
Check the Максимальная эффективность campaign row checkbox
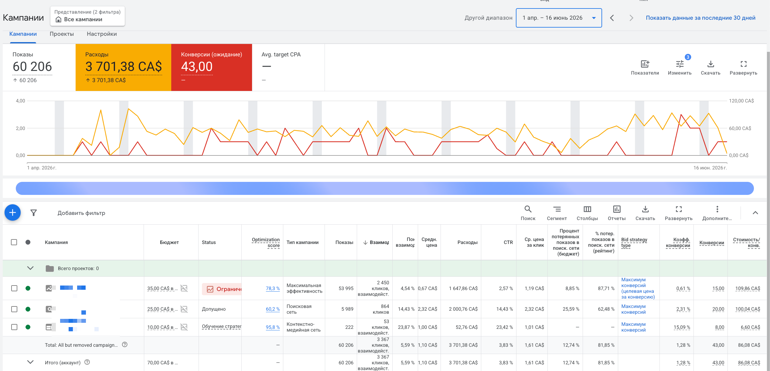pyautogui.click(x=14, y=288)
